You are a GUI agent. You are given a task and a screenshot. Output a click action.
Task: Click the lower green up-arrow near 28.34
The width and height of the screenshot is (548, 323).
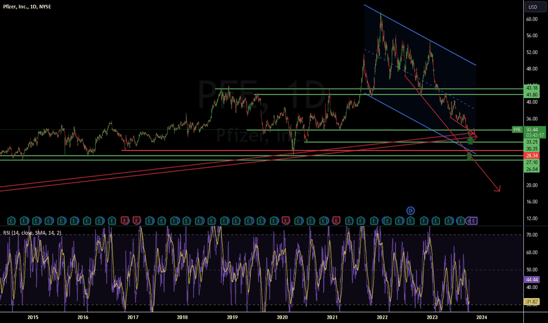point(469,156)
